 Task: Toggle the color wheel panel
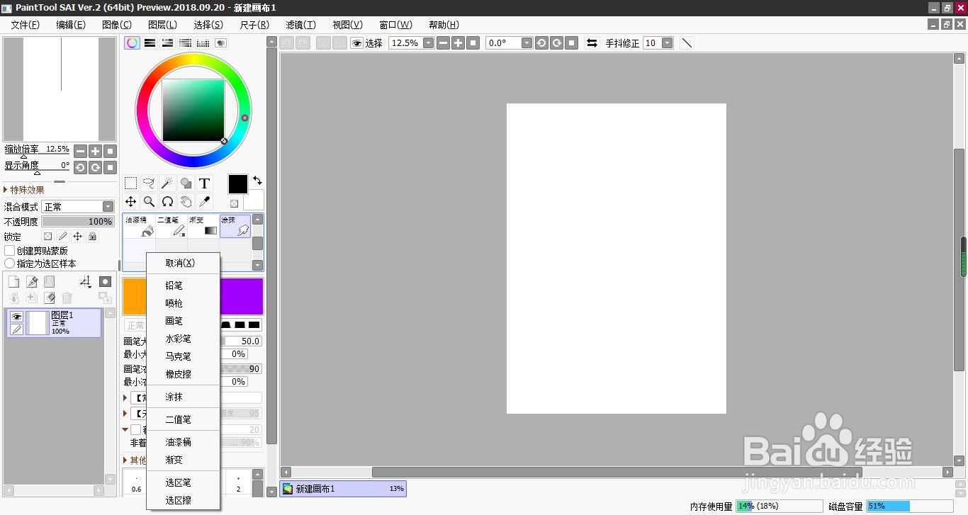(x=132, y=43)
